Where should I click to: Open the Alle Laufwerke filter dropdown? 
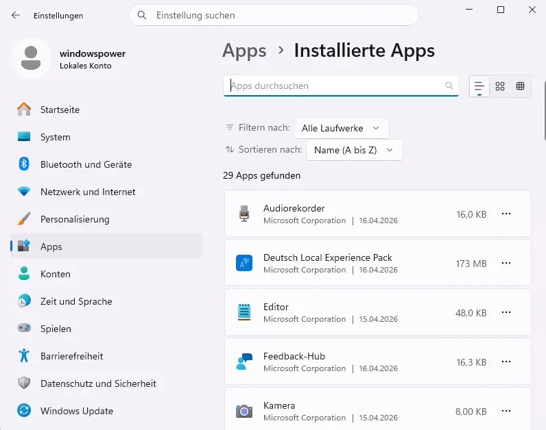pyautogui.click(x=342, y=128)
